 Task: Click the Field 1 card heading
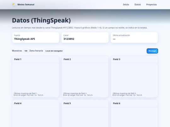pyautogui.click(x=18, y=59)
